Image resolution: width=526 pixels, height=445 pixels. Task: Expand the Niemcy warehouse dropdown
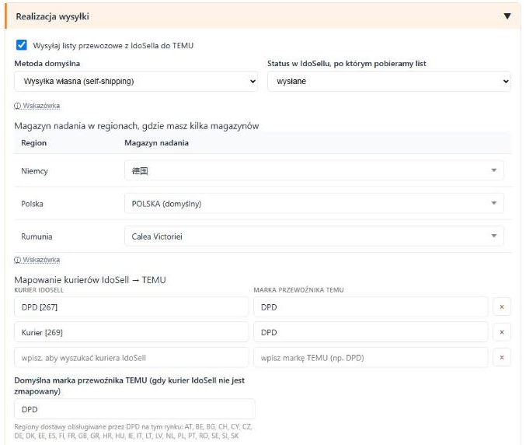point(314,170)
